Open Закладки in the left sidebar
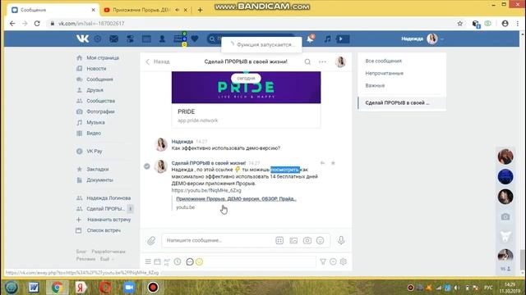526x295 pixels. point(97,170)
